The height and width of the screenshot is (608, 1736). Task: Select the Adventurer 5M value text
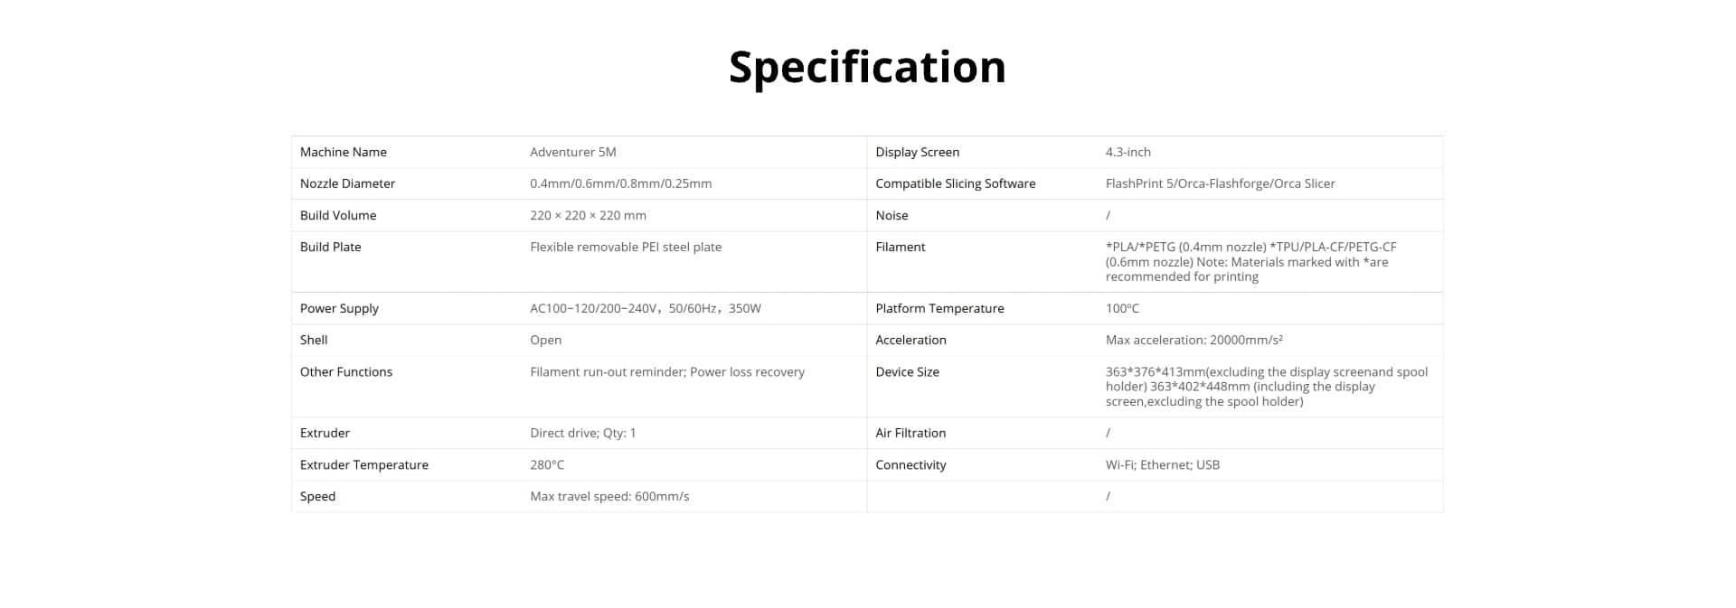click(572, 152)
